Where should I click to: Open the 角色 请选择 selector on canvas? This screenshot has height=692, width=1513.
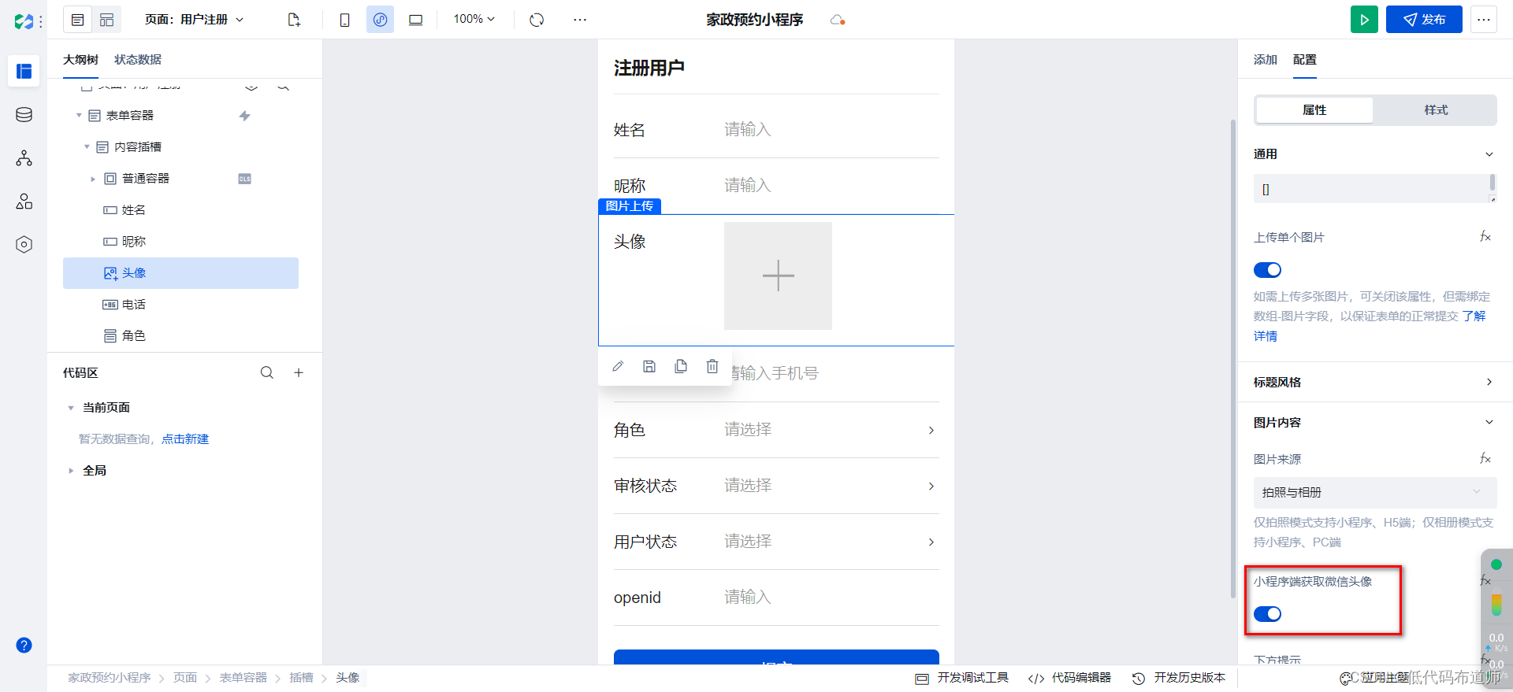(831, 430)
